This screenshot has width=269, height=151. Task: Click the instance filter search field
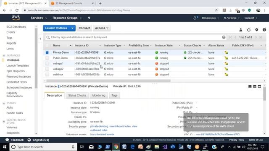pyautogui.click(x=135, y=37)
